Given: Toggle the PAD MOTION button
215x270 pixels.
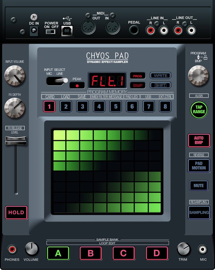Looking at the screenshot, I should click(x=199, y=166).
